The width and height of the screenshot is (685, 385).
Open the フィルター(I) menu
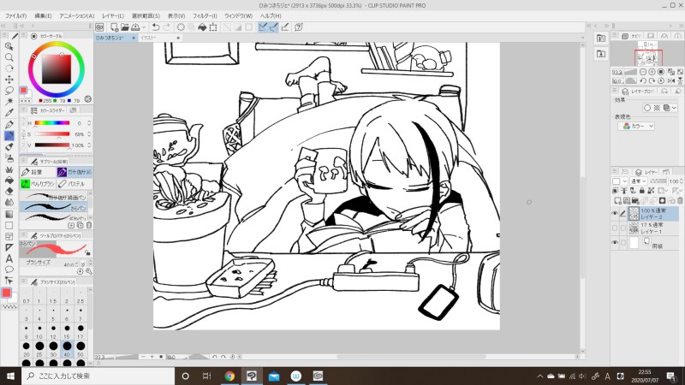pyautogui.click(x=205, y=15)
